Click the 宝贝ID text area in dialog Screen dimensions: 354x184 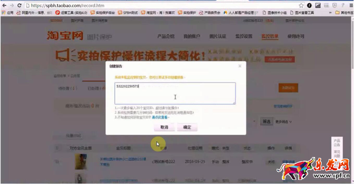coord(175,93)
